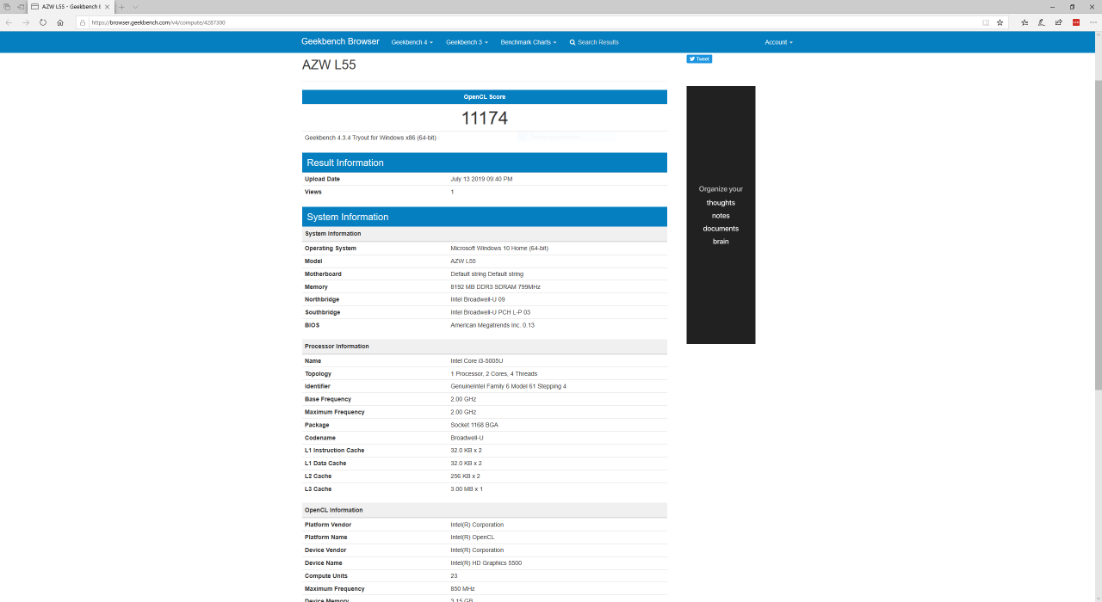
Task: Click the site padlock security icon
Action: point(83,22)
